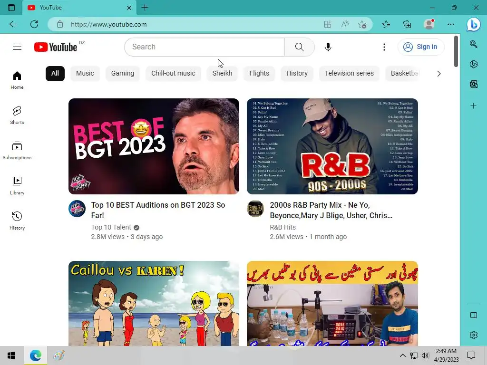Image resolution: width=487 pixels, height=365 pixels.
Task: Open YouTube settings three-dot menu
Action: pos(384,47)
